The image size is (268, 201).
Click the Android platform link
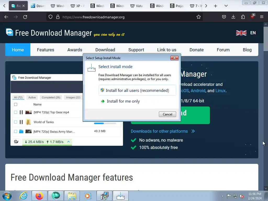point(198,91)
